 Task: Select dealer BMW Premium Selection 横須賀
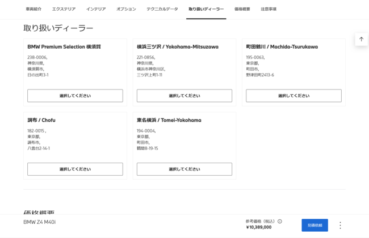(x=75, y=96)
